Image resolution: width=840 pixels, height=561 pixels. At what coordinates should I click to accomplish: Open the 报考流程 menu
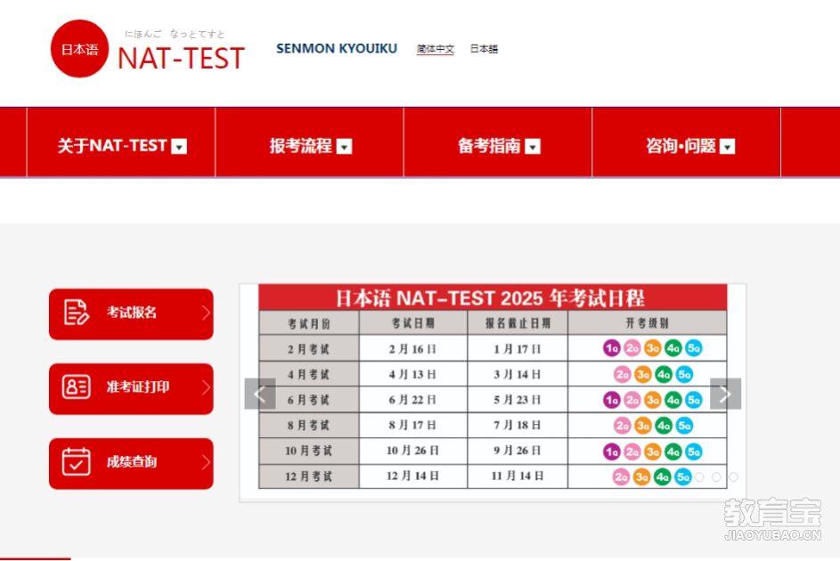(310, 142)
